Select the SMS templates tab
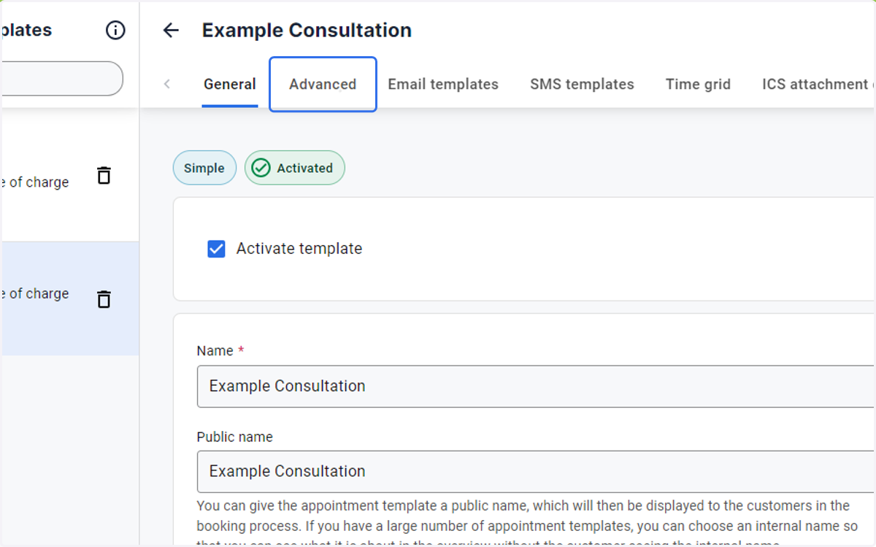This screenshot has height=547, width=876. (x=582, y=84)
